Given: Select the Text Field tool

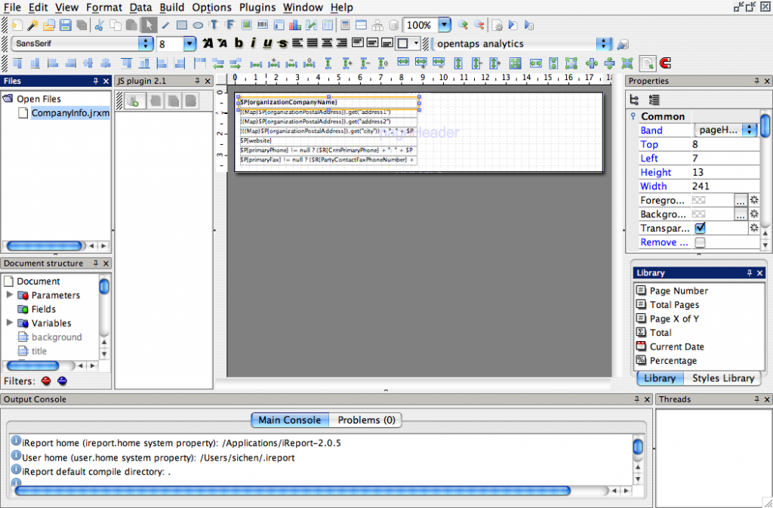Looking at the screenshot, I should (x=229, y=24).
